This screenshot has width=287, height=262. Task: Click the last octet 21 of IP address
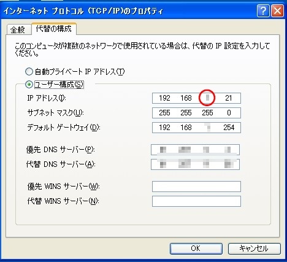click(229, 98)
